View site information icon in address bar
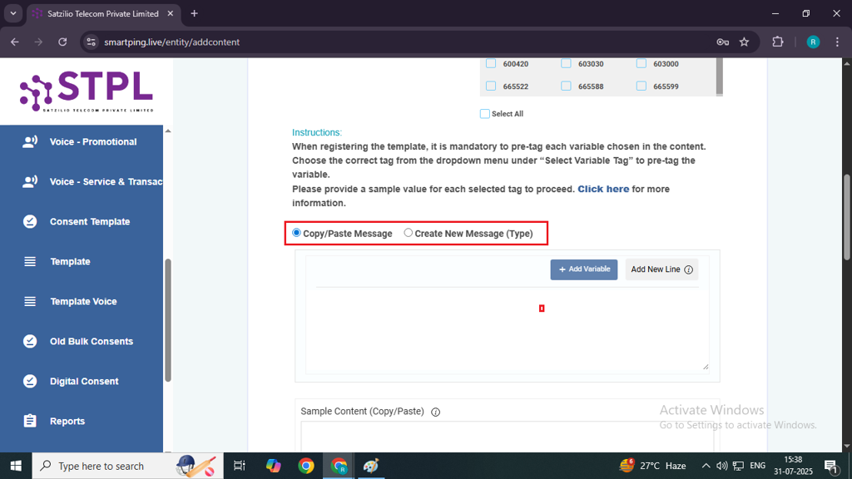The height and width of the screenshot is (479, 852). pos(92,42)
